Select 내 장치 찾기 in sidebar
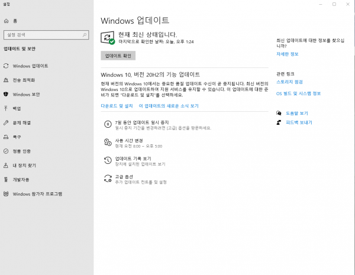This screenshot has height=275, width=355. pos(47,166)
